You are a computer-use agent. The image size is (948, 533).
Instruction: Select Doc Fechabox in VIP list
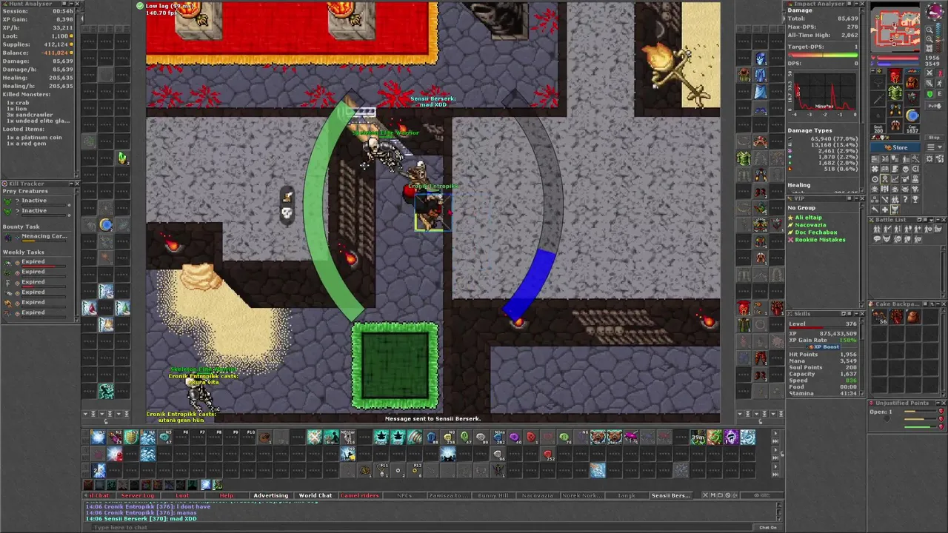(815, 232)
